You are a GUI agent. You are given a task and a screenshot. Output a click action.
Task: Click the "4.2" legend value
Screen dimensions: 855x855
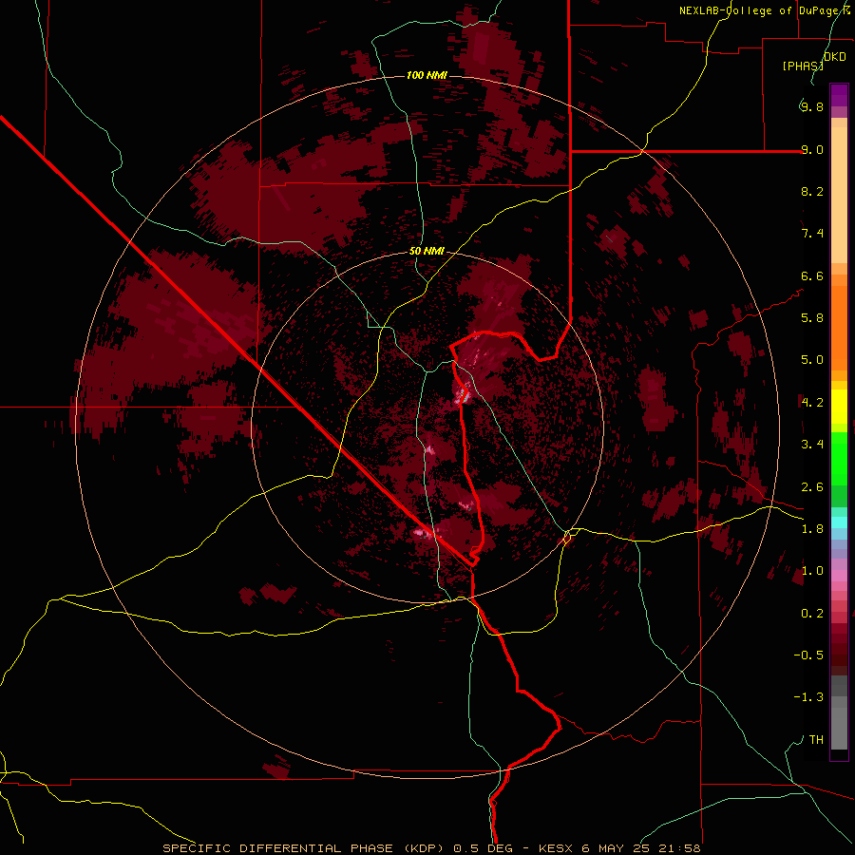click(812, 403)
